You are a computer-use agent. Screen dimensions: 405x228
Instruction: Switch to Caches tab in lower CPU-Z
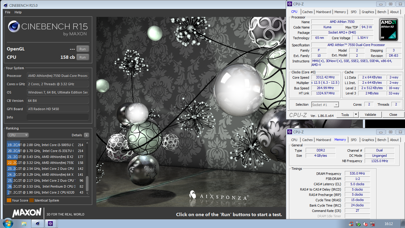[x=307, y=140]
